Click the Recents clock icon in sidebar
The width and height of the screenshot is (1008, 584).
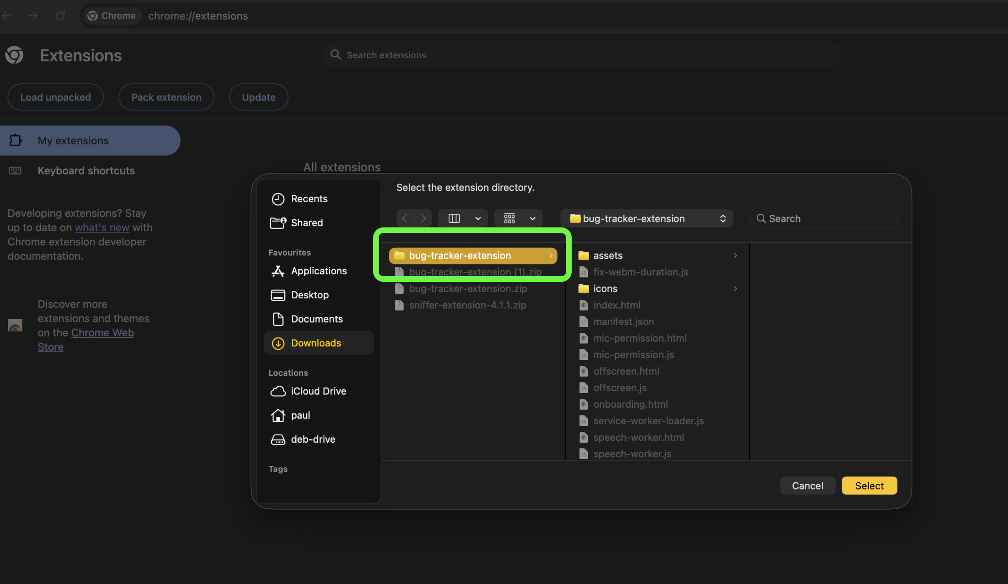pyautogui.click(x=278, y=199)
